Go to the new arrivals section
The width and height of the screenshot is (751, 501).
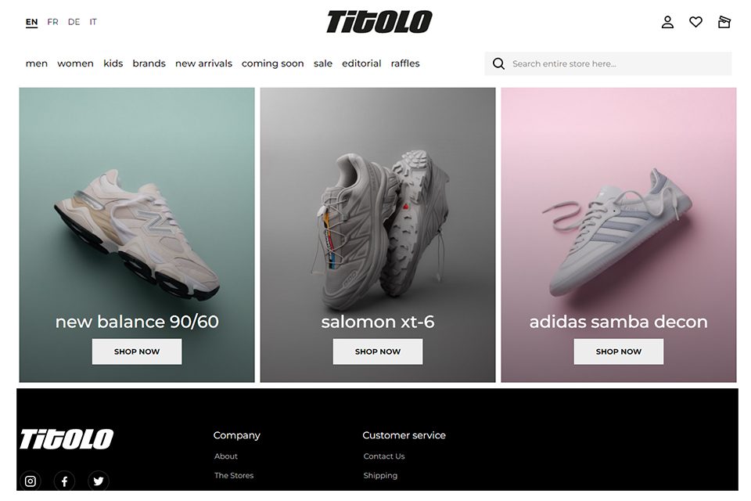(203, 63)
